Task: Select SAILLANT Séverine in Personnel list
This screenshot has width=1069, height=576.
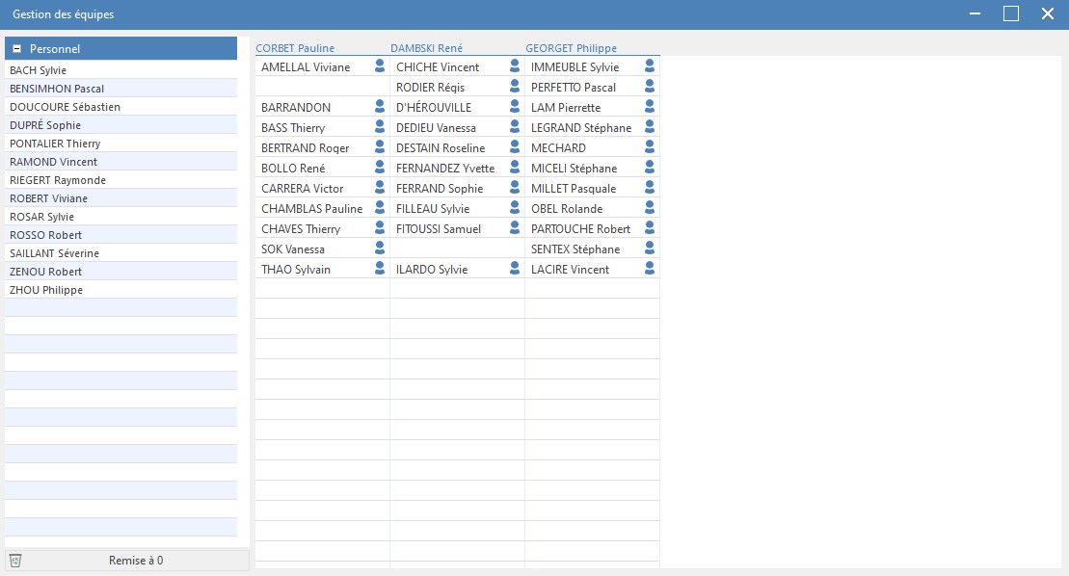Action: point(120,254)
